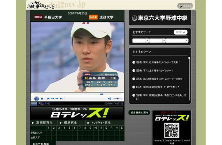Click the 再生リスト32 status text
Image resolution: width=222 pixels, height=145 pixels.
pos(44,104)
